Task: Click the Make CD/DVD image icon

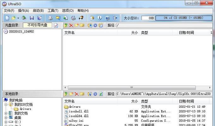Action: click(x=50, y=18)
